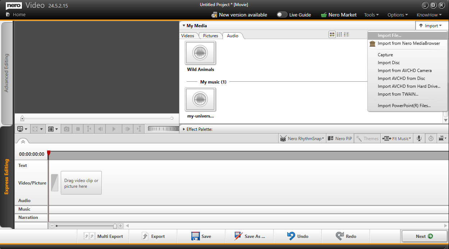The height and width of the screenshot is (249, 449).
Task: Collapse the My Media panel
Action: coord(184,26)
